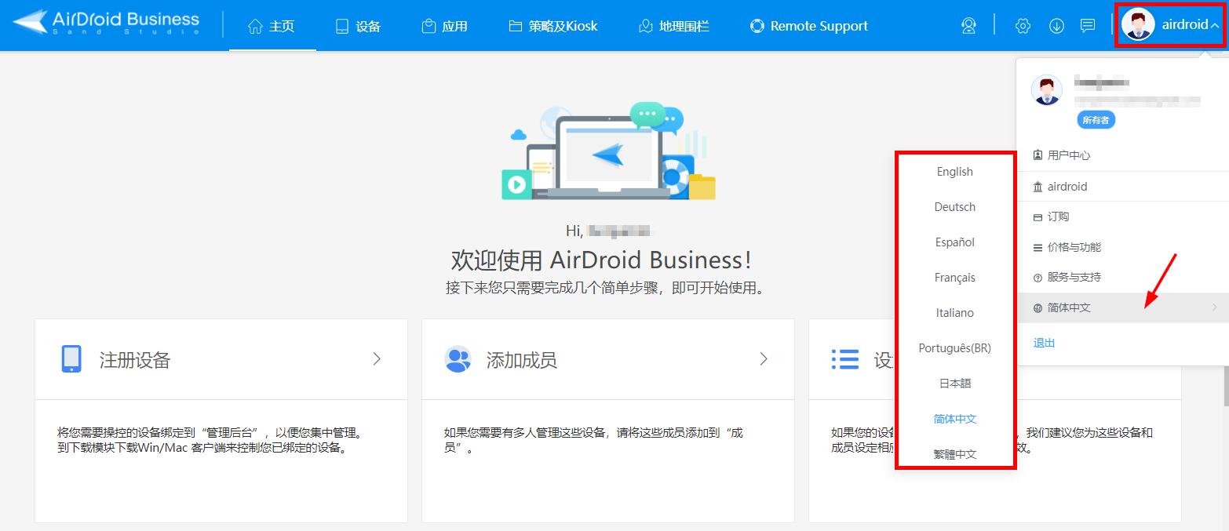Image resolution: width=1229 pixels, height=531 pixels.
Task: Switch language to 繁體中文
Action: click(955, 454)
